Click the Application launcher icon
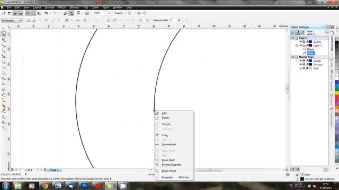 pyautogui.click(x=78, y=13)
